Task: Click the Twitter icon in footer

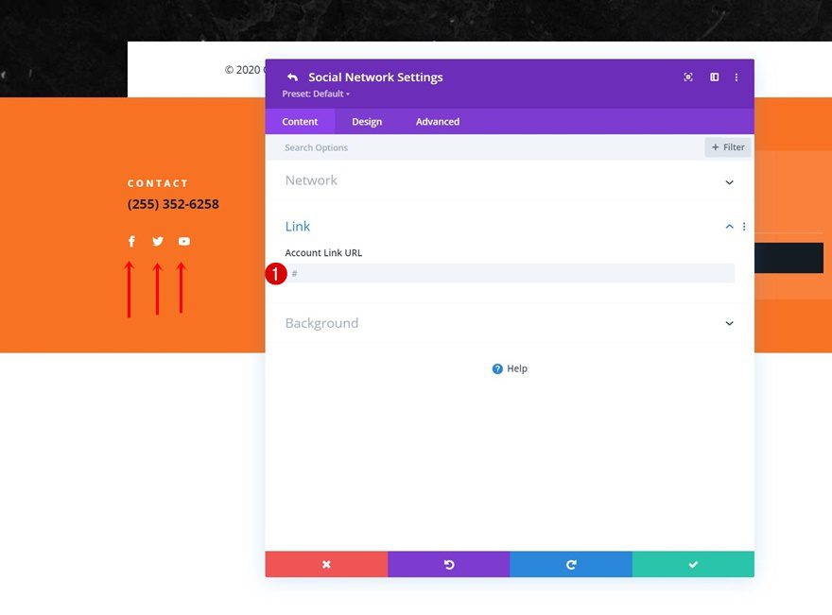Action: (x=158, y=241)
